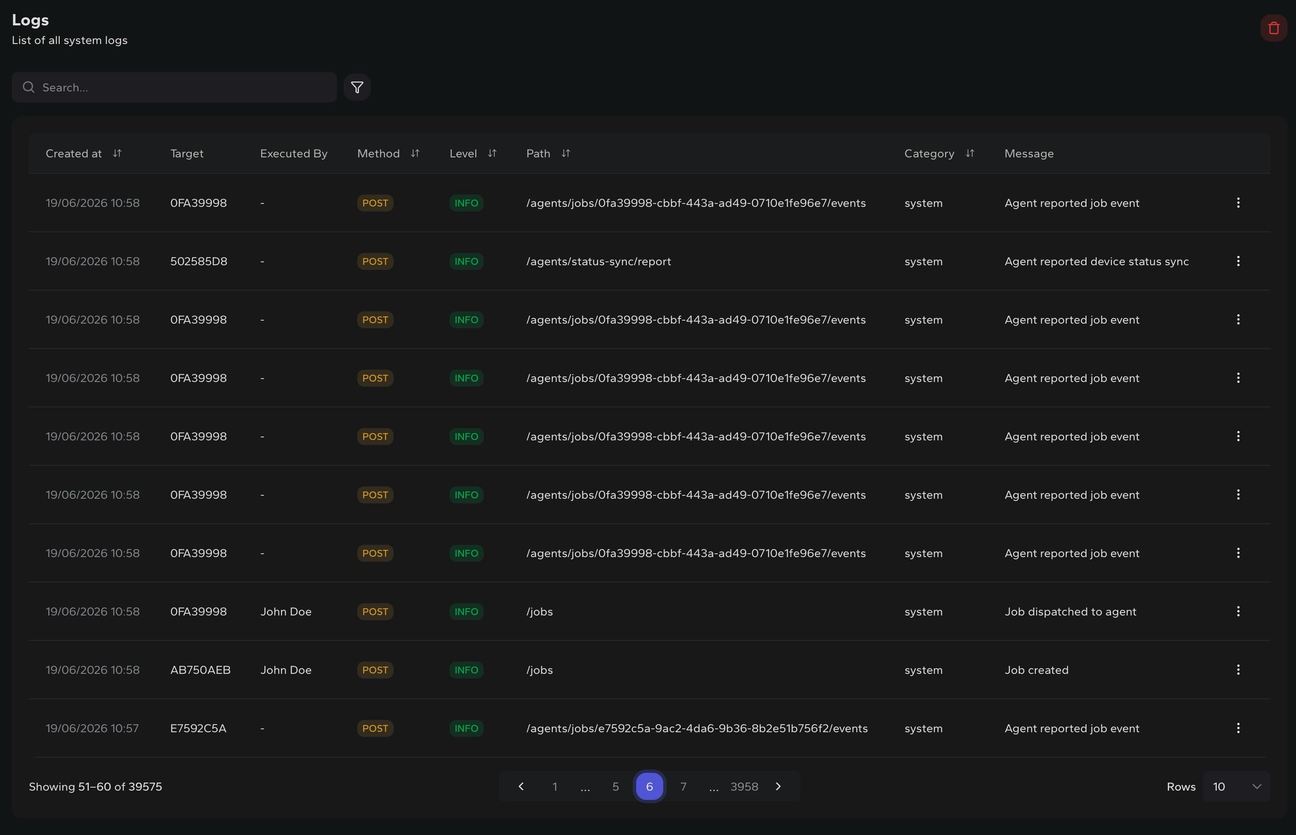Screen dimensions: 1296x835
Task: Open actions menu for Job created row
Action: click(x=1238, y=670)
